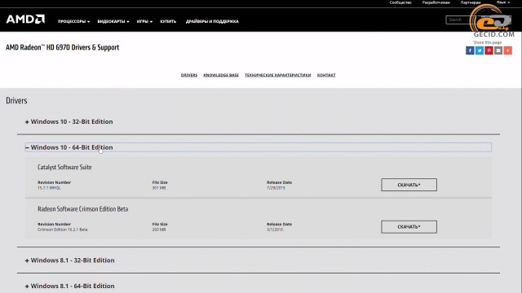522x293 pixels.
Task: Share page on Pinterest icon
Action: (489, 50)
